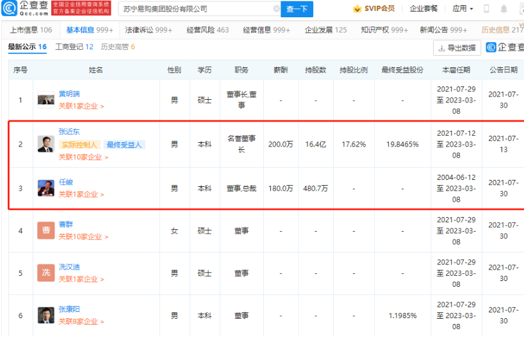Click the 导出数据 export button
This screenshot has height=338, width=524.
457,48
